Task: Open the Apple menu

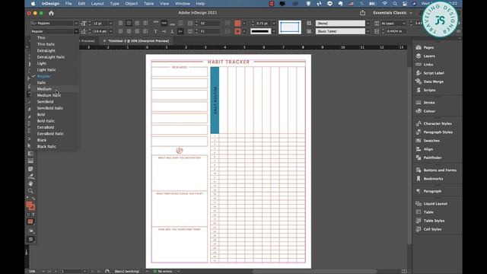Action: [33, 4]
